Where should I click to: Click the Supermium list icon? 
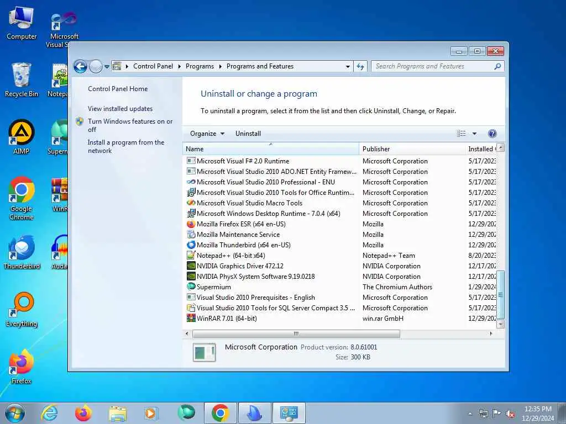[x=191, y=287]
